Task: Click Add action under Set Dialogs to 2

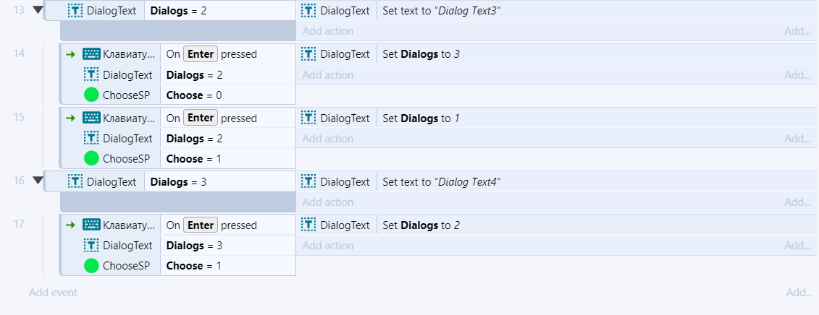Action: click(328, 246)
